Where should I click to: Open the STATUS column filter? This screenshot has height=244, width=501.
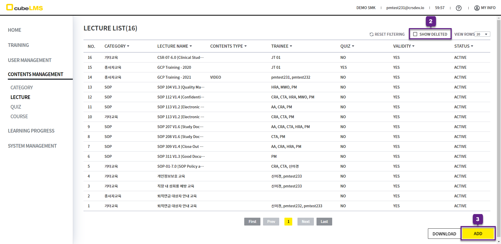472,46
